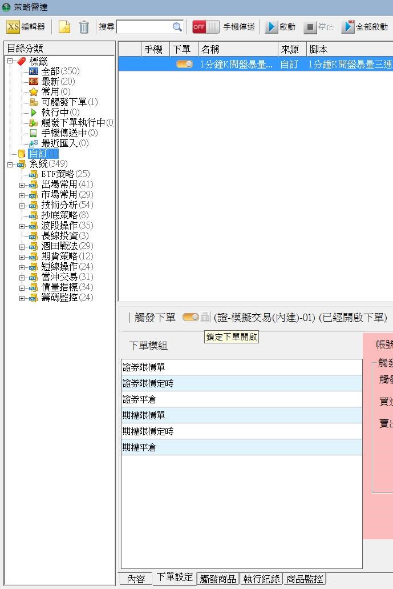Switch to the 執行紀錄 tab

pos(261,579)
